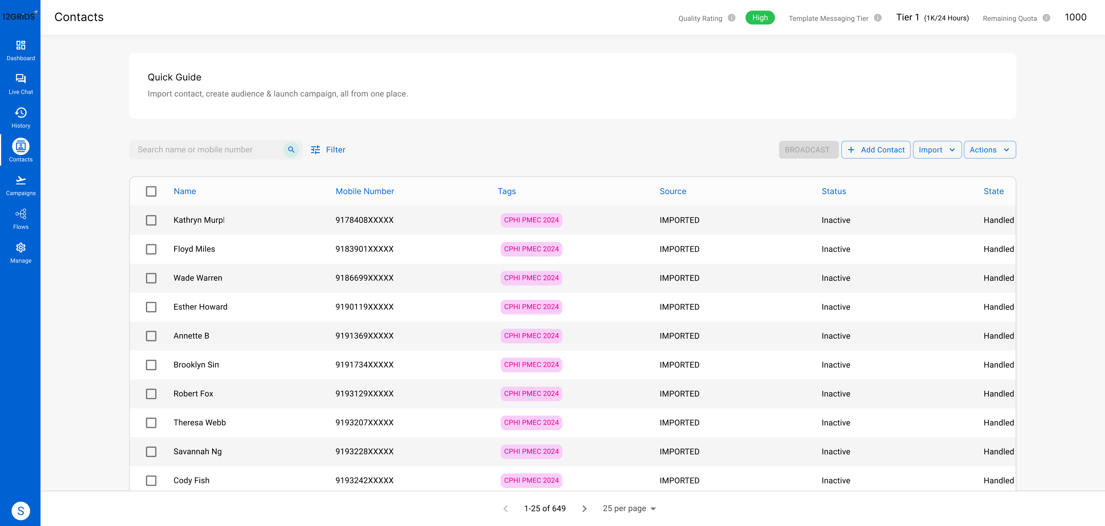Toggle the select-all contacts checkbox

[x=151, y=191]
